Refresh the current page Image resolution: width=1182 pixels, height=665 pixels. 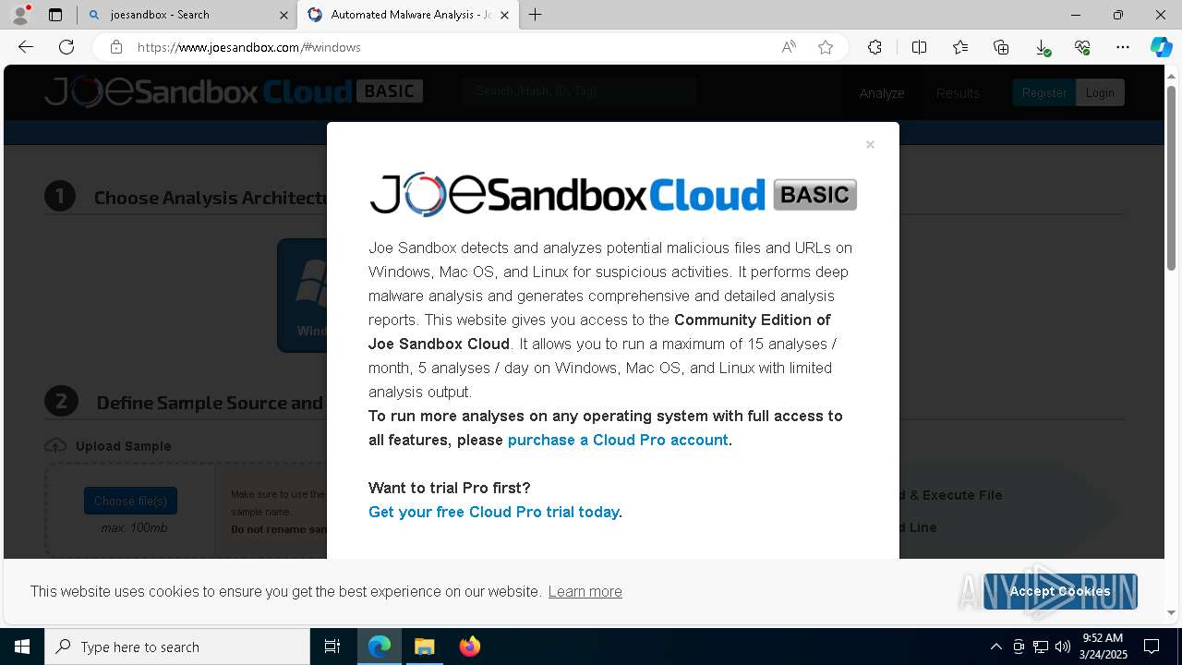pos(66,47)
